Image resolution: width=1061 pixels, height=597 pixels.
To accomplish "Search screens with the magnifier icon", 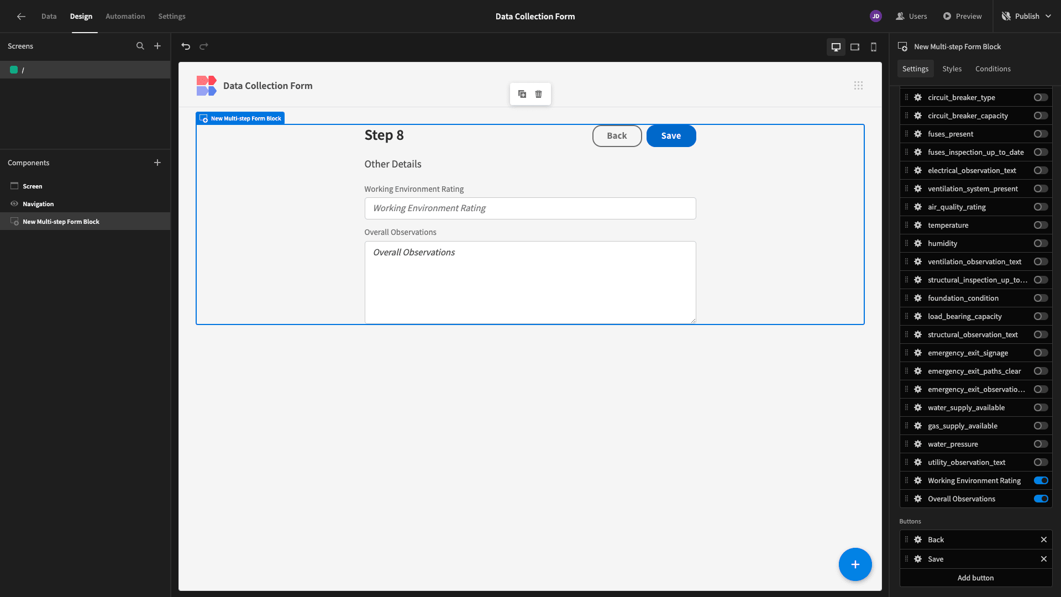I will (x=140, y=46).
